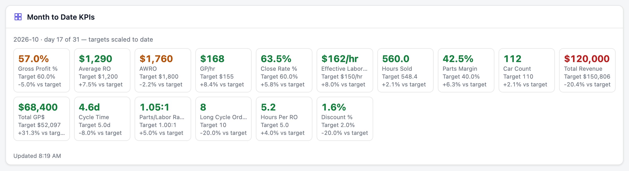Screen dimensions: 629x171
Task: Click 'Target 548.4' text
Action: 400,76
